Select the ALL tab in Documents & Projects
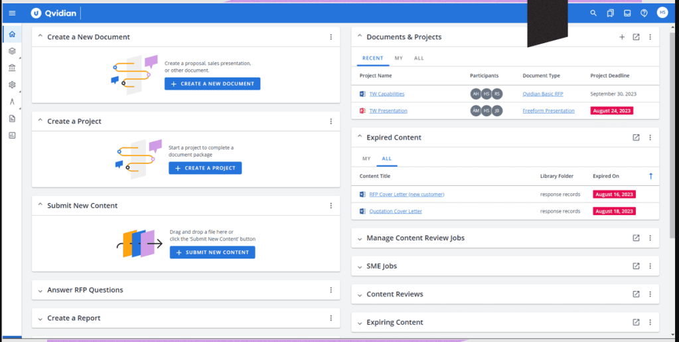679x342 pixels. (419, 58)
